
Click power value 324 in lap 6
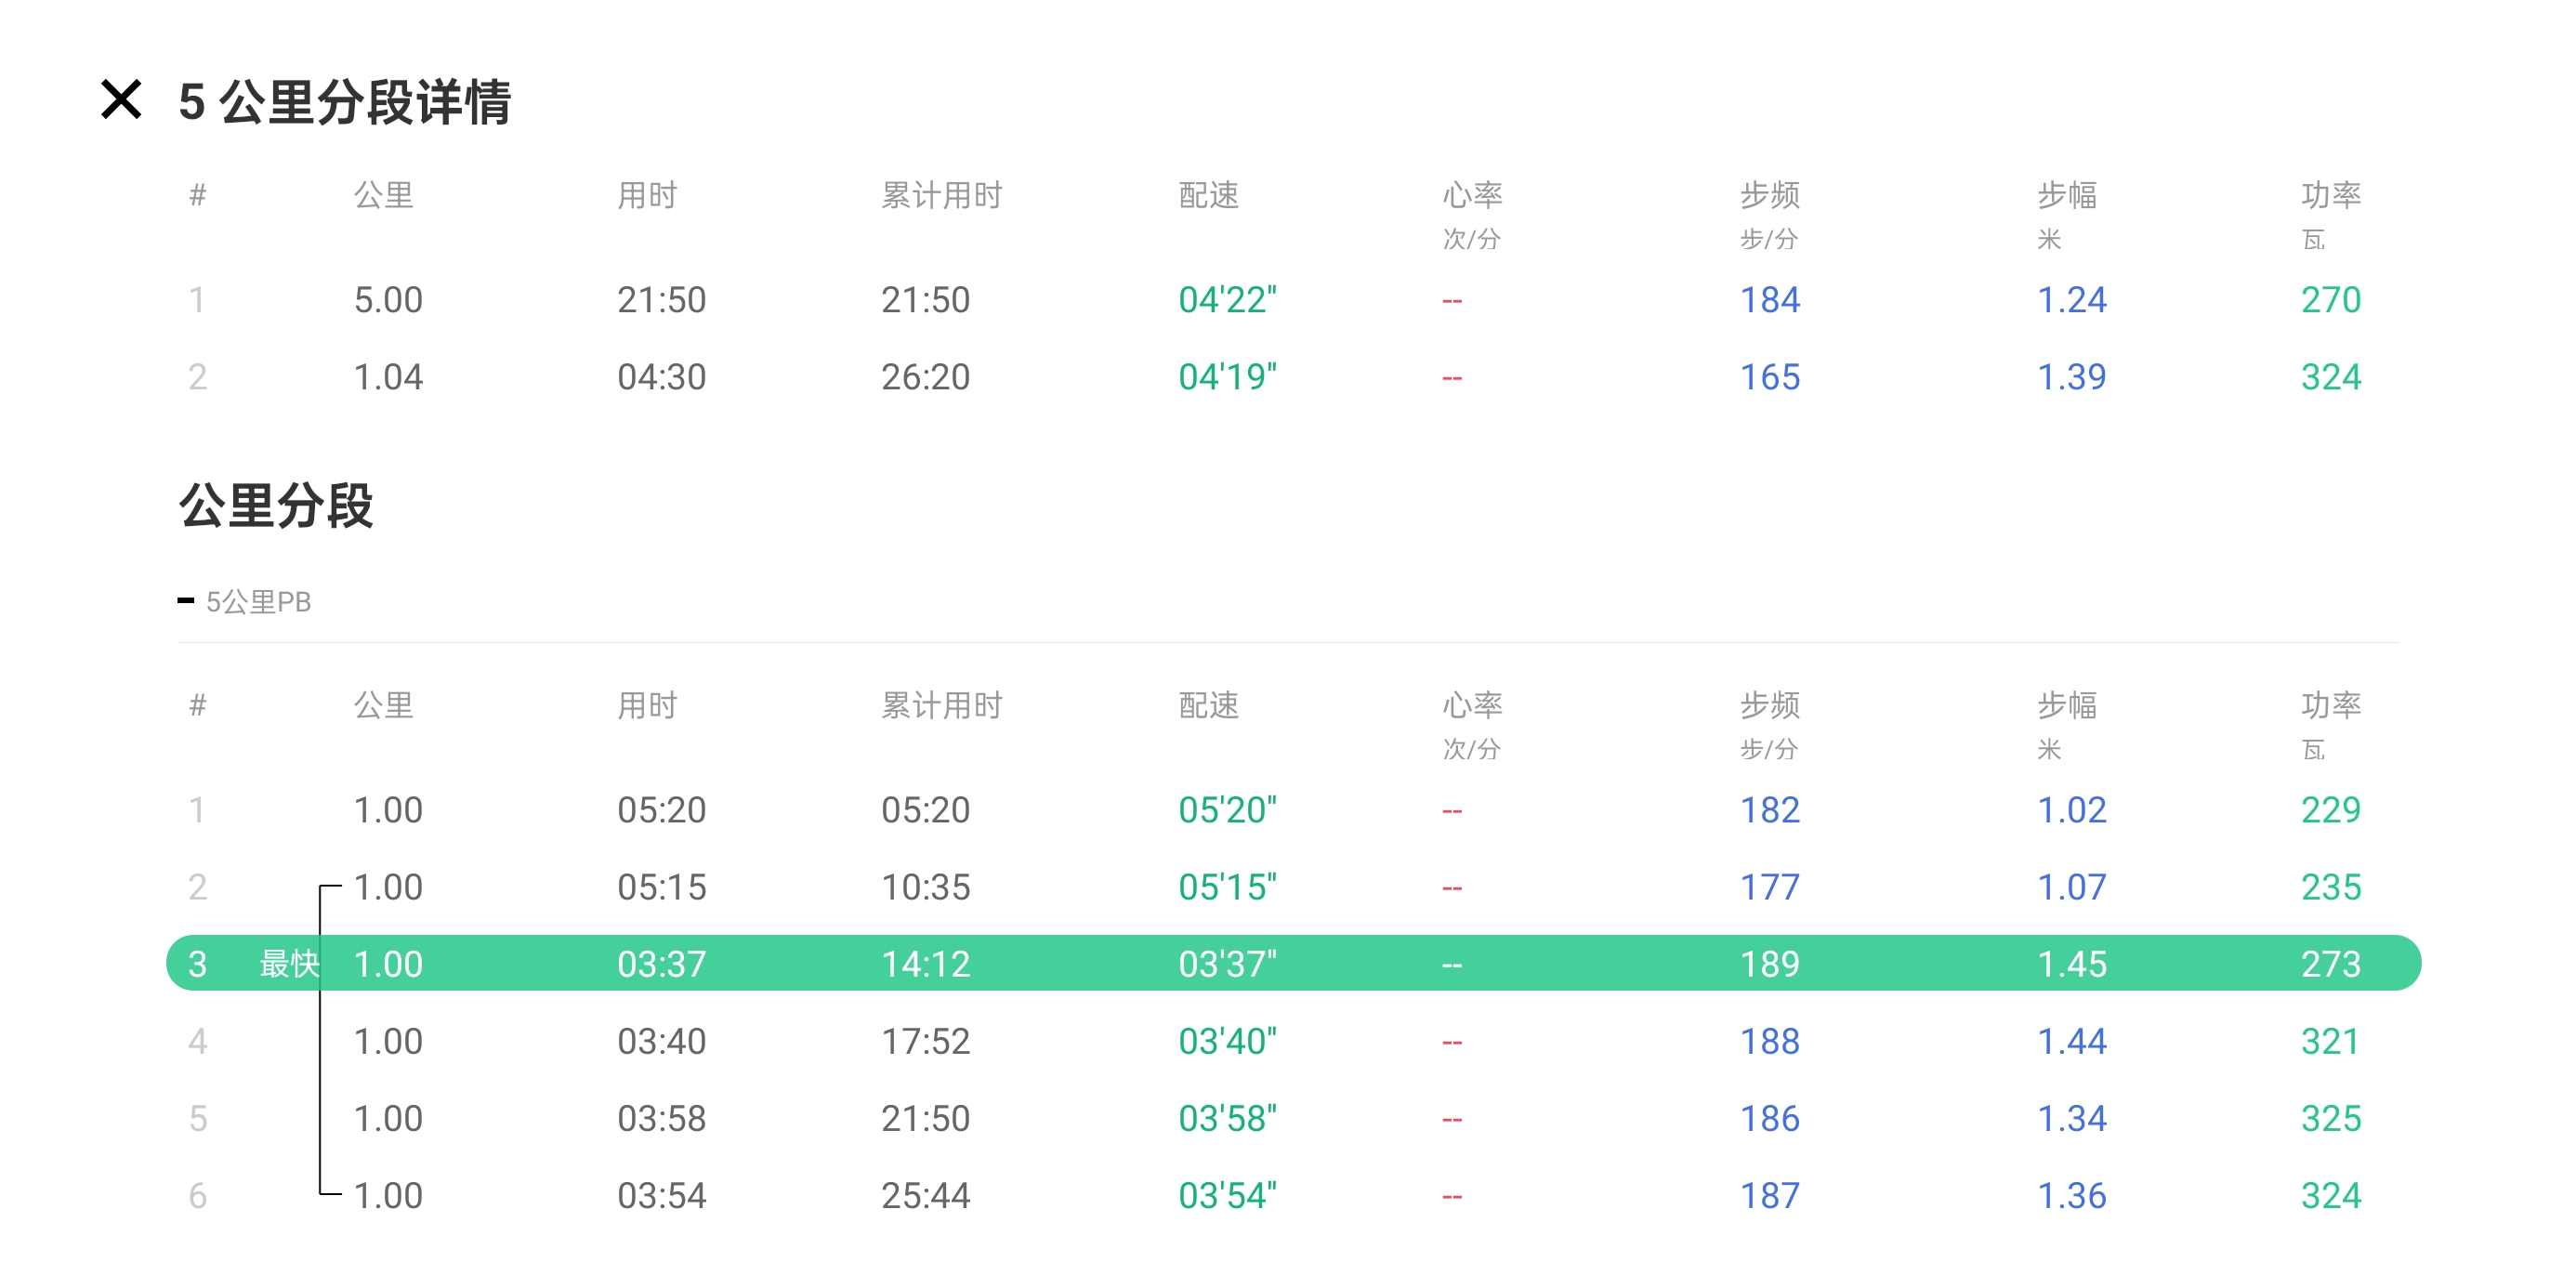coord(2330,1195)
